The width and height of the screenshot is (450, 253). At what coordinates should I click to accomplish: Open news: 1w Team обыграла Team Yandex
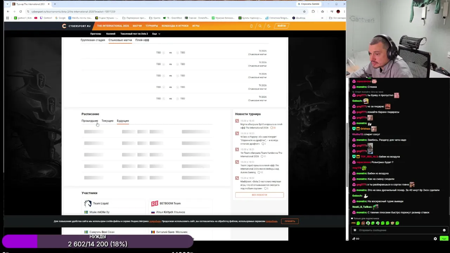click(x=261, y=155)
